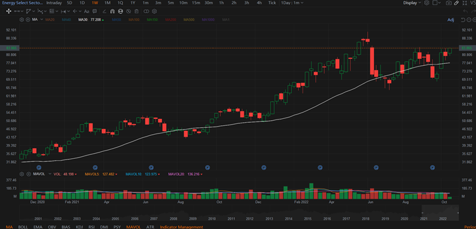Select the eraser pencil tool
This screenshot has height=229, width=476.
click(104, 11)
